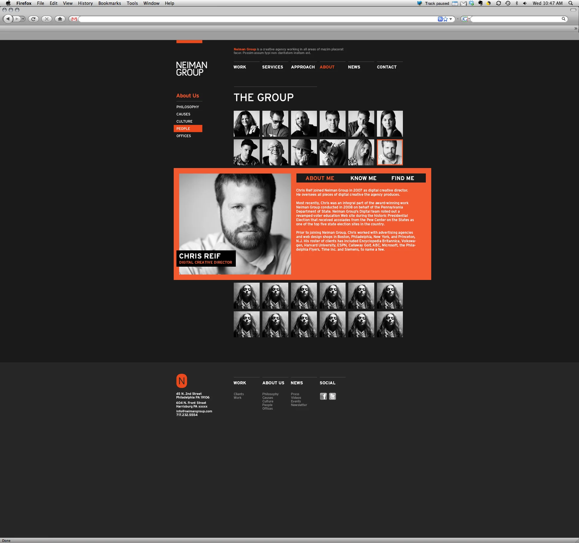Click the Stop loading X button

[x=47, y=19]
